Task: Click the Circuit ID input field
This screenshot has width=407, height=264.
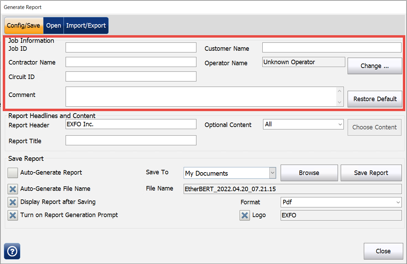Action: [x=131, y=77]
